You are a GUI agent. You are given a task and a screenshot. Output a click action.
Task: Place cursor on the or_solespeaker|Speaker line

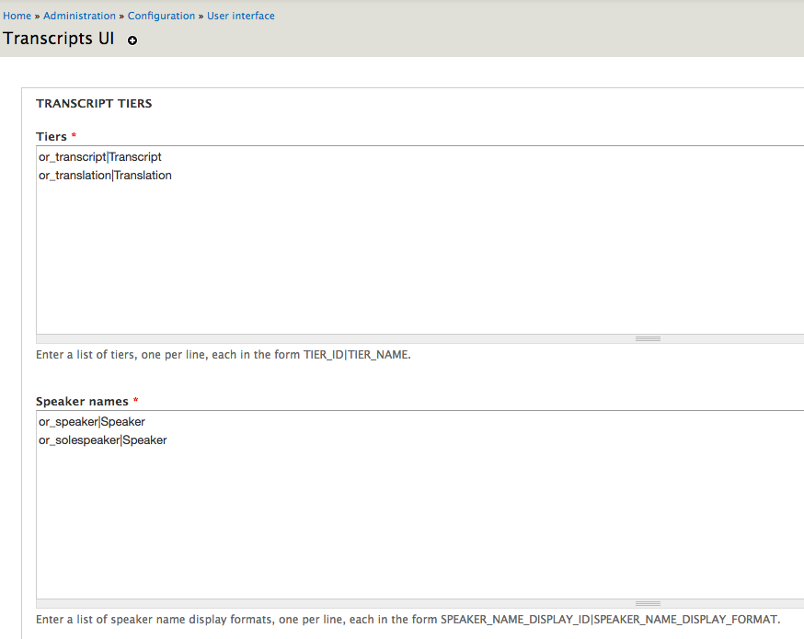tap(102, 440)
